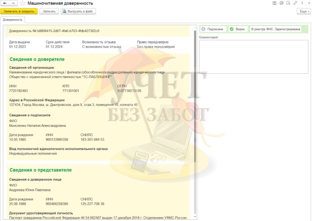Screen dimensions: 312x221
Task: Export using 'Выгрузить в файл' button
Action: (79, 11)
